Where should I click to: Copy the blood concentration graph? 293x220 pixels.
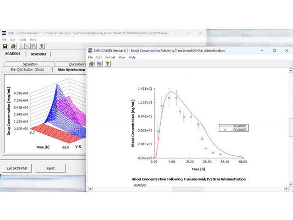(99, 64)
